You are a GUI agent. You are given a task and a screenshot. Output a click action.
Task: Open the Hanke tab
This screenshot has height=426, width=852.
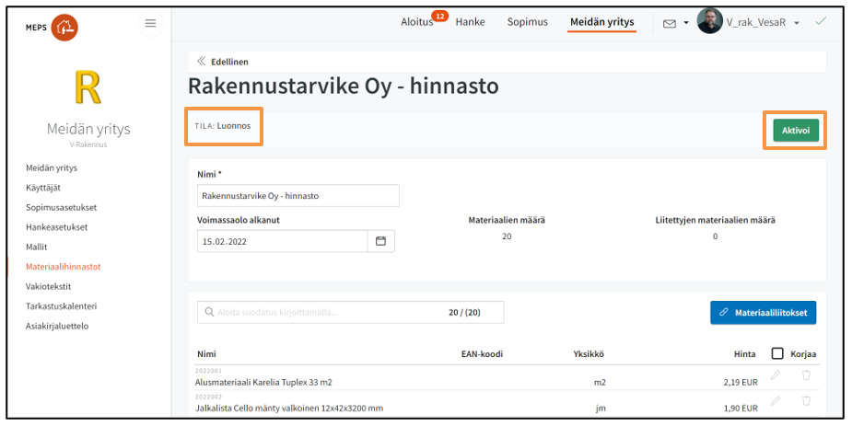(x=470, y=22)
